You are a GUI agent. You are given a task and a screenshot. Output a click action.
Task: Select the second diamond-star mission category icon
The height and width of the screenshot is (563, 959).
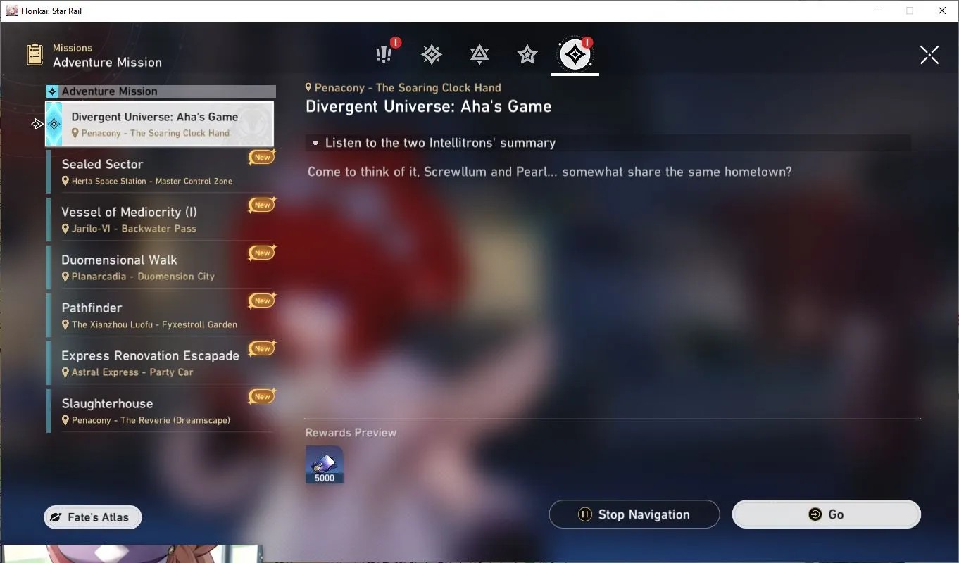[x=432, y=54]
